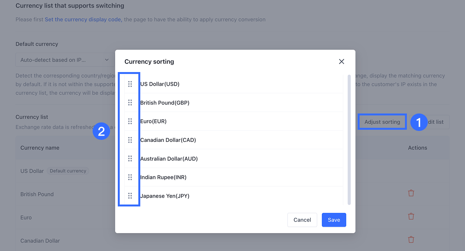Click drag handle beside Australian Dollar(AUD)
This screenshot has width=465, height=251.
point(130,158)
